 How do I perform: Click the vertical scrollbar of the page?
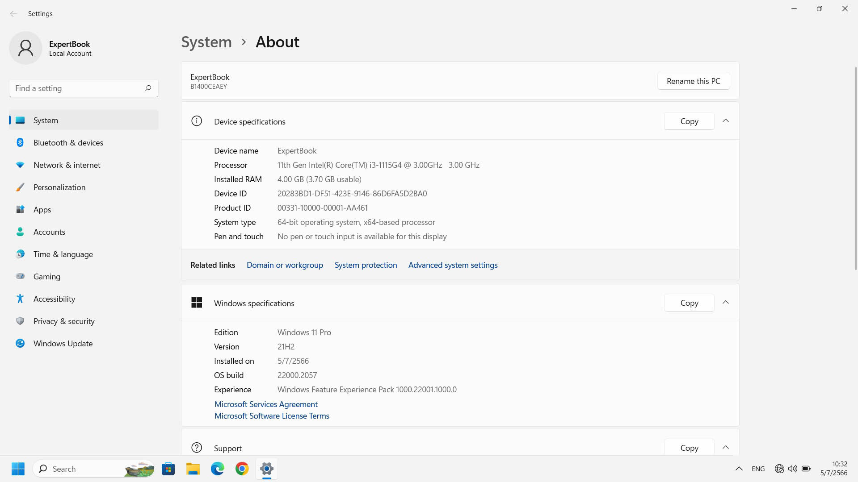856,168
